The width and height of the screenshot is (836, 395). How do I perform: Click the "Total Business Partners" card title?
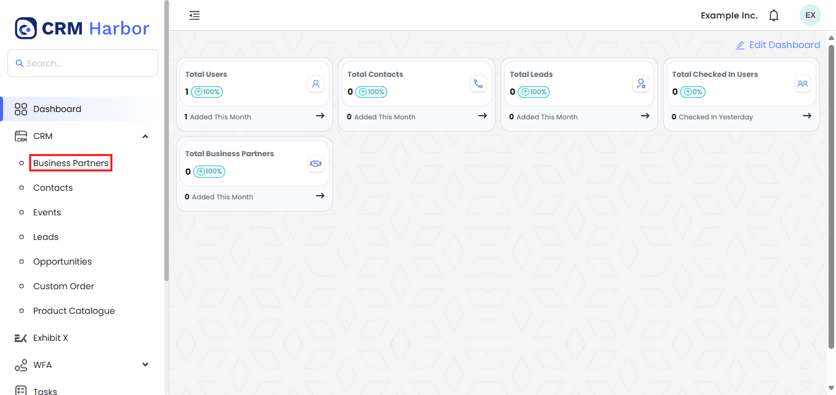pos(230,154)
